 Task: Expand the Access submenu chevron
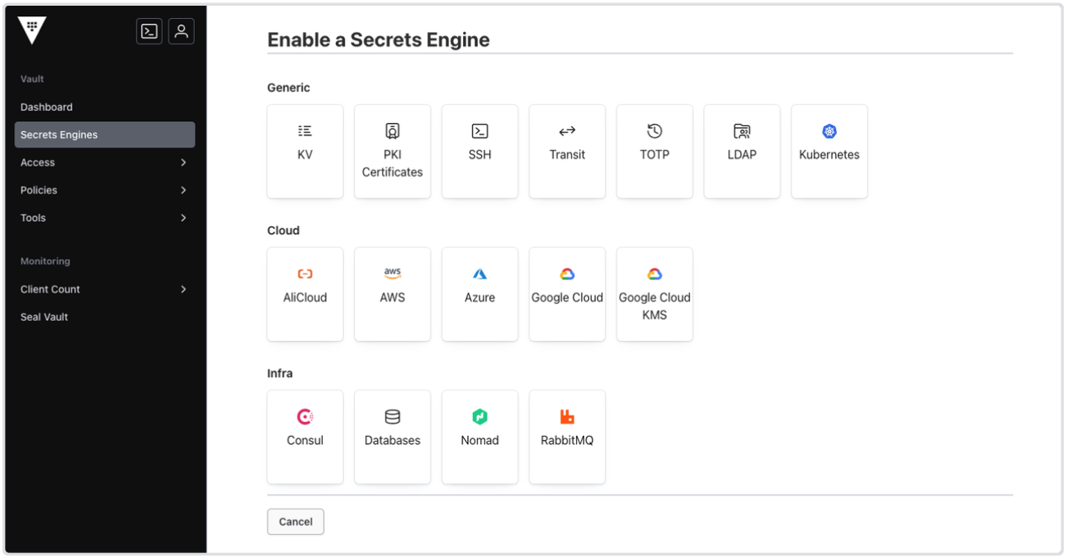(x=184, y=162)
